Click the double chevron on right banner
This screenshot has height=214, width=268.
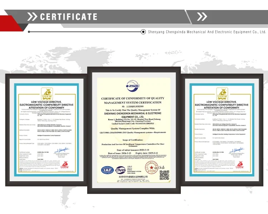point(202,17)
